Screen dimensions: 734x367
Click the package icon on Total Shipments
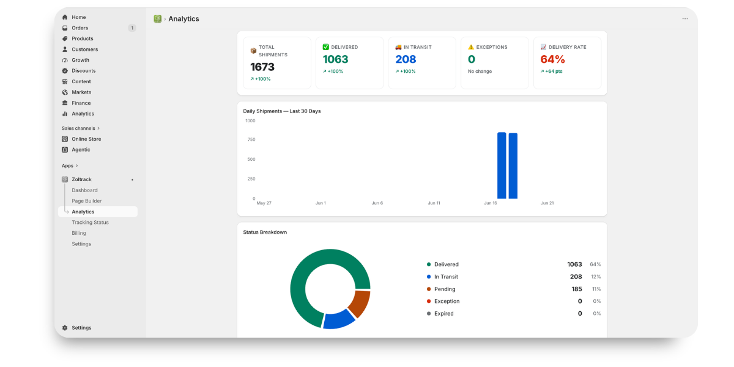pyautogui.click(x=253, y=51)
